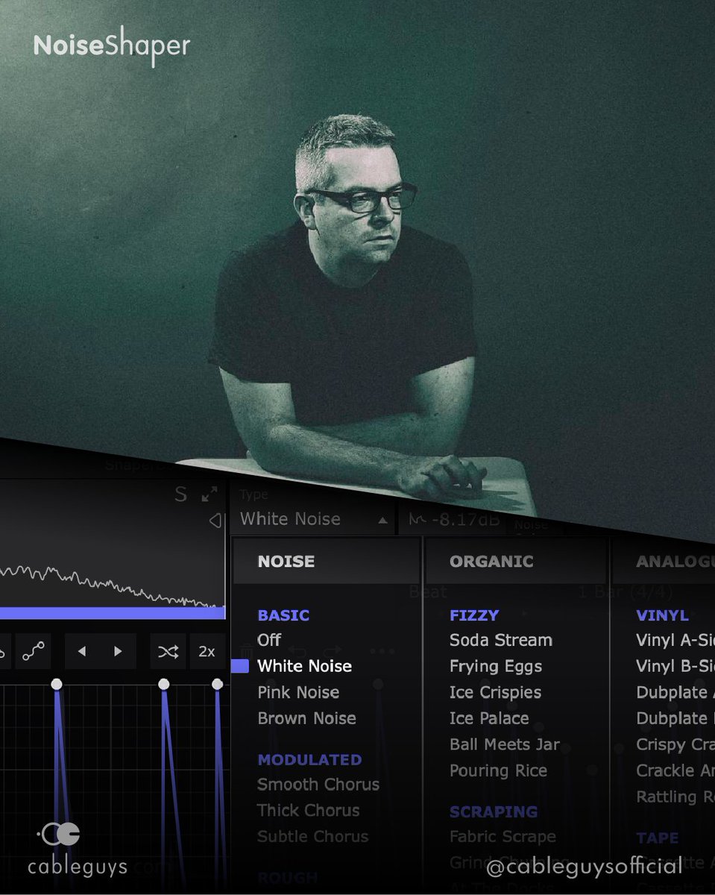The image size is (715, 895).
Task: Pick Ice Palace noise type
Action: [489, 718]
